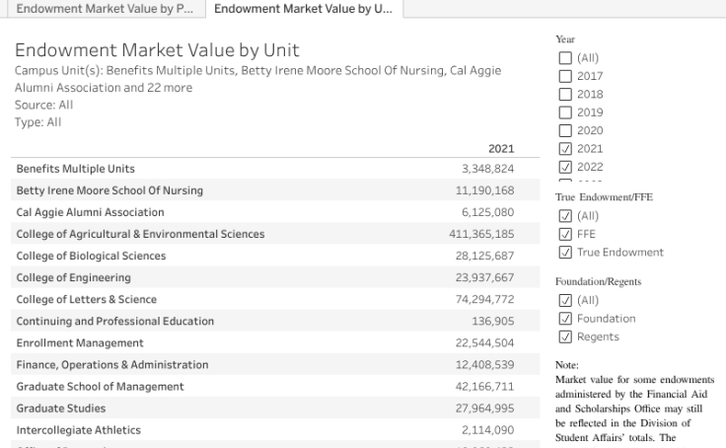726x448 pixels.
Task: Disable the Regents filter
Action: tap(564, 336)
